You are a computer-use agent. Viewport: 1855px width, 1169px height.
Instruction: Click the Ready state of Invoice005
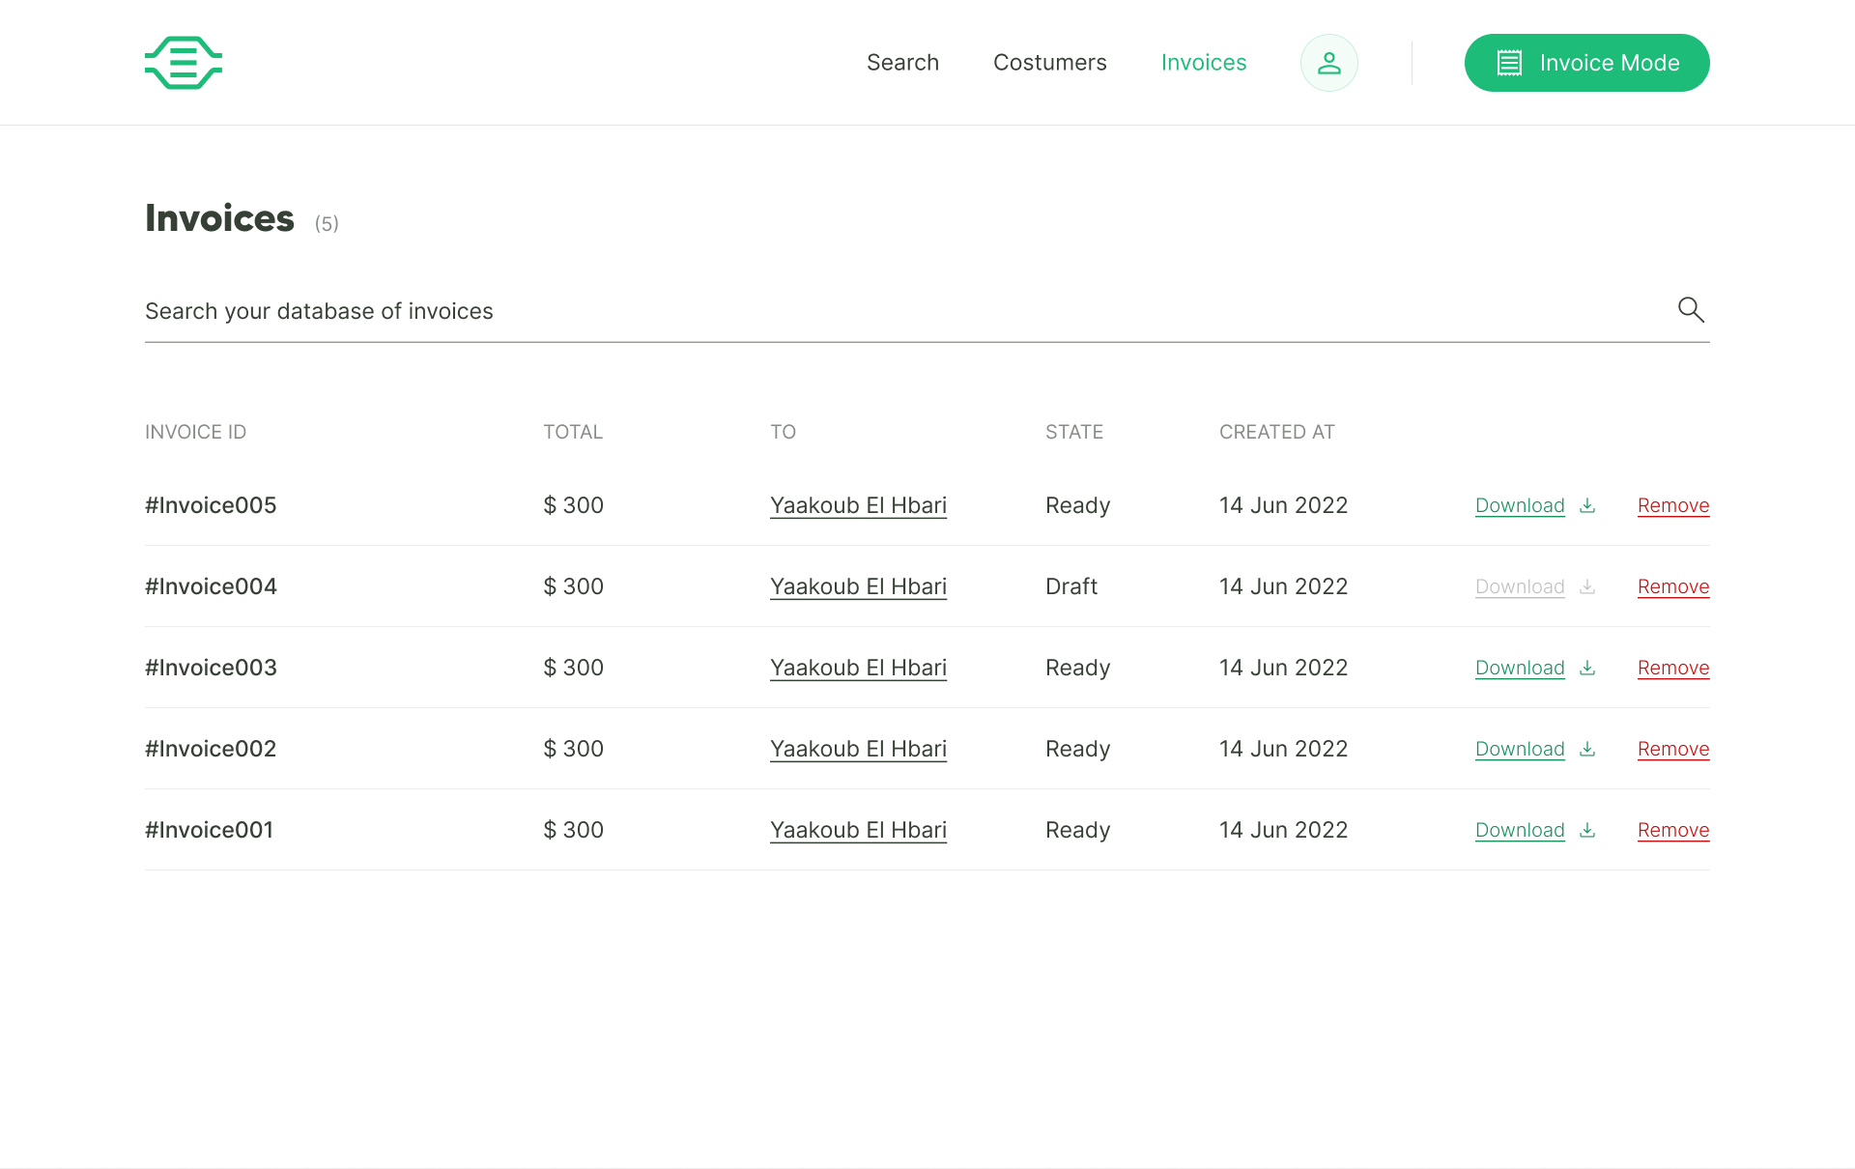(1078, 505)
